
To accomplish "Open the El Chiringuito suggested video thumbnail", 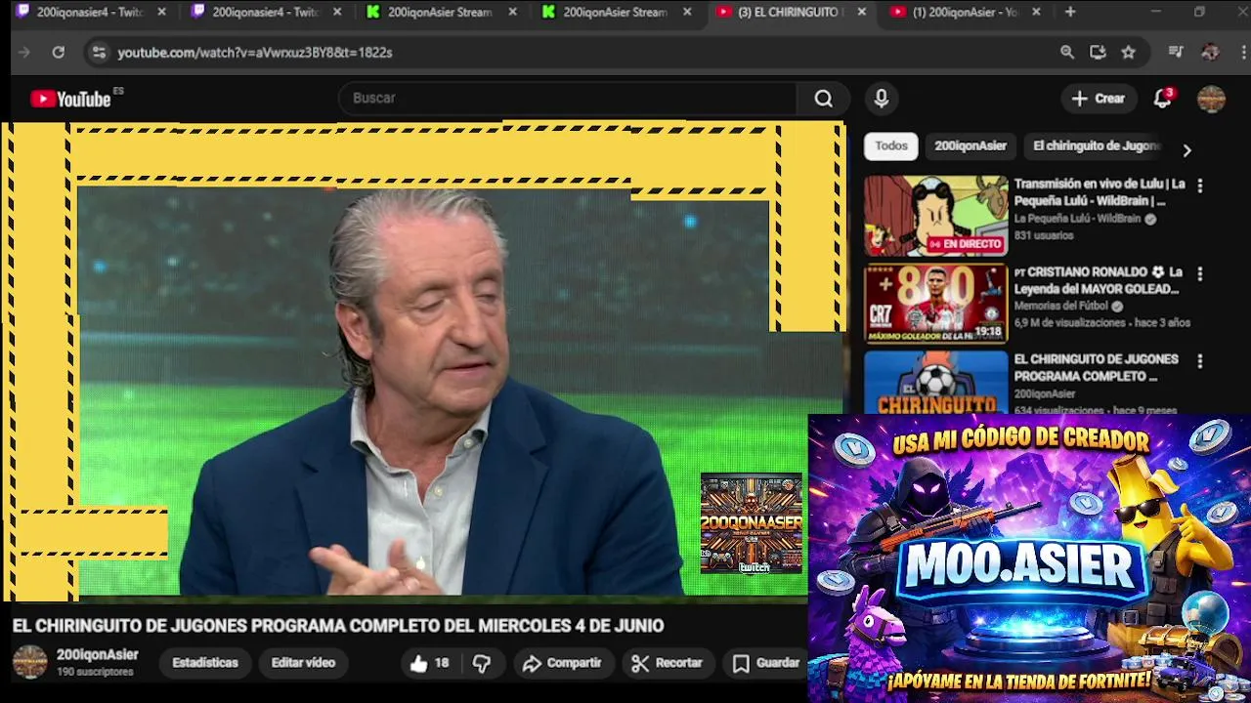I will [935, 382].
